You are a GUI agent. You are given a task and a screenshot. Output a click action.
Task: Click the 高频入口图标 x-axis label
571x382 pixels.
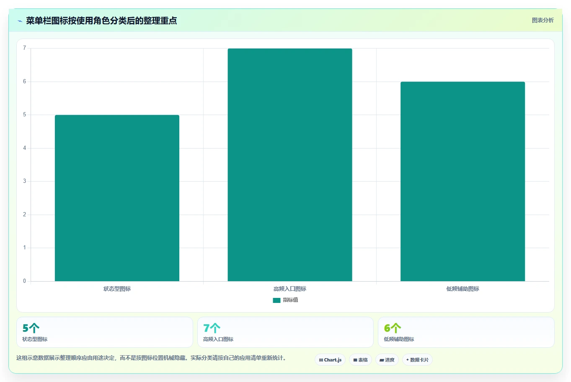(x=290, y=289)
